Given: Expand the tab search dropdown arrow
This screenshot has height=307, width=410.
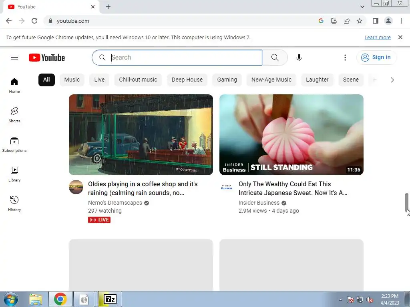Looking at the screenshot, I should pyautogui.click(x=362, y=7).
